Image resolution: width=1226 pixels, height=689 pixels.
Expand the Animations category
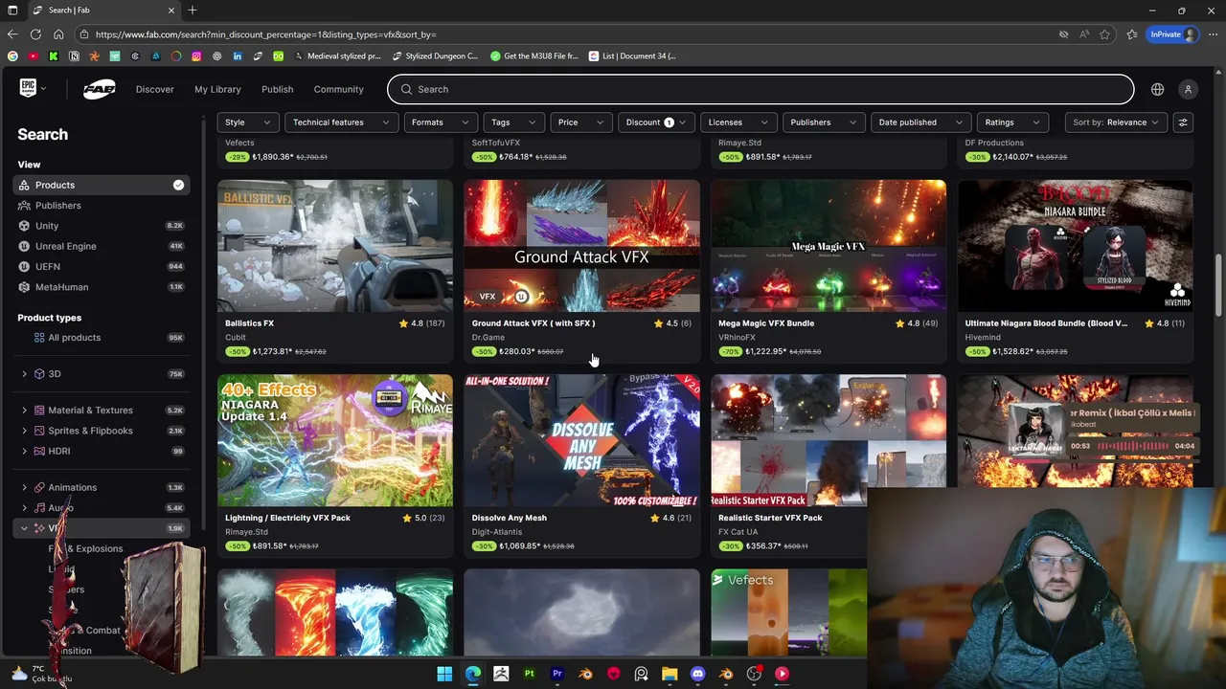pyautogui.click(x=24, y=487)
